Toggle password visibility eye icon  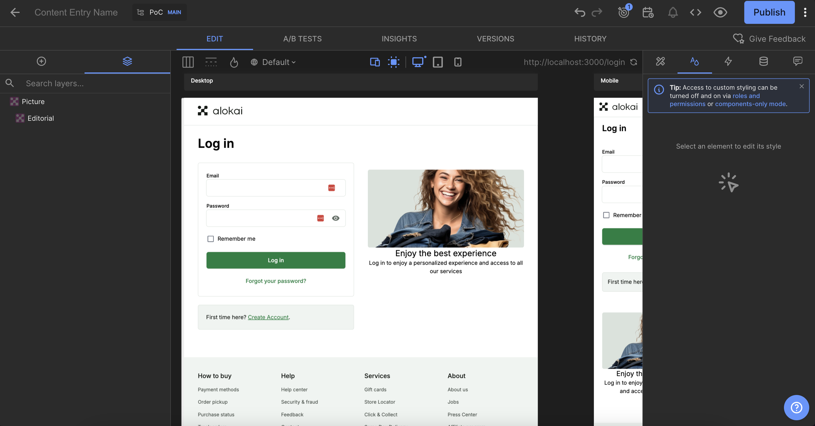coord(336,218)
